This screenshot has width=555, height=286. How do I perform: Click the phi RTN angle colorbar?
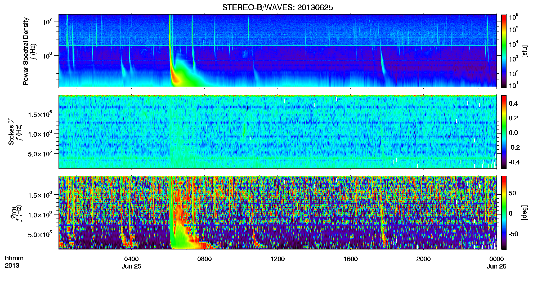click(504, 213)
